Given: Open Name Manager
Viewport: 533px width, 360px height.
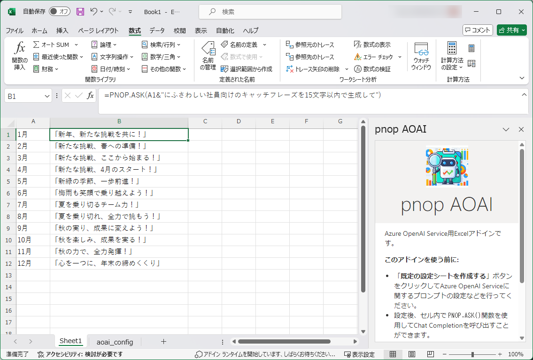Looking at the screenshot, I should pyautogui.click(x=208, y=56).
